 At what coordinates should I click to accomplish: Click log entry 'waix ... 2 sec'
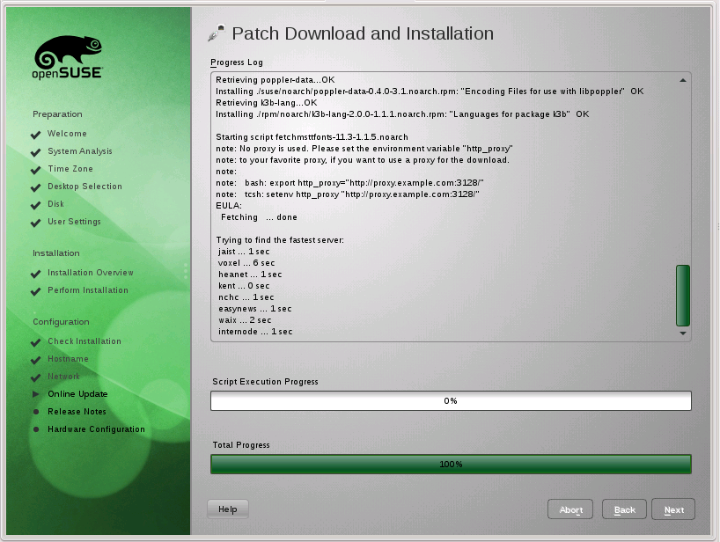click(245, 320)
